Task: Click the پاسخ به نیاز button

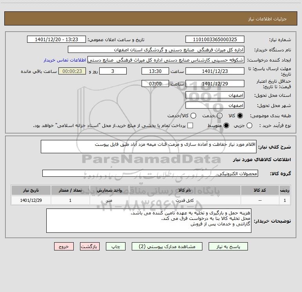Action: [x=228, y=247]
